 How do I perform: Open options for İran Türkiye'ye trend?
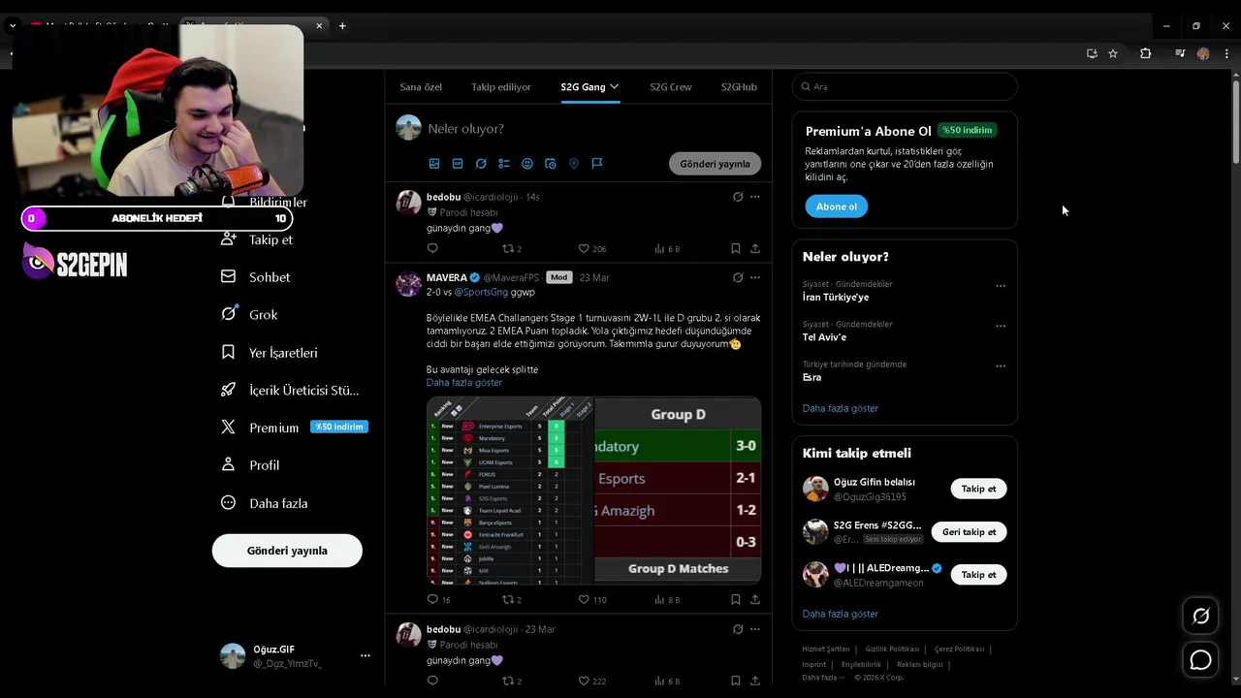pyautogui.click(x=1001, y=286)
